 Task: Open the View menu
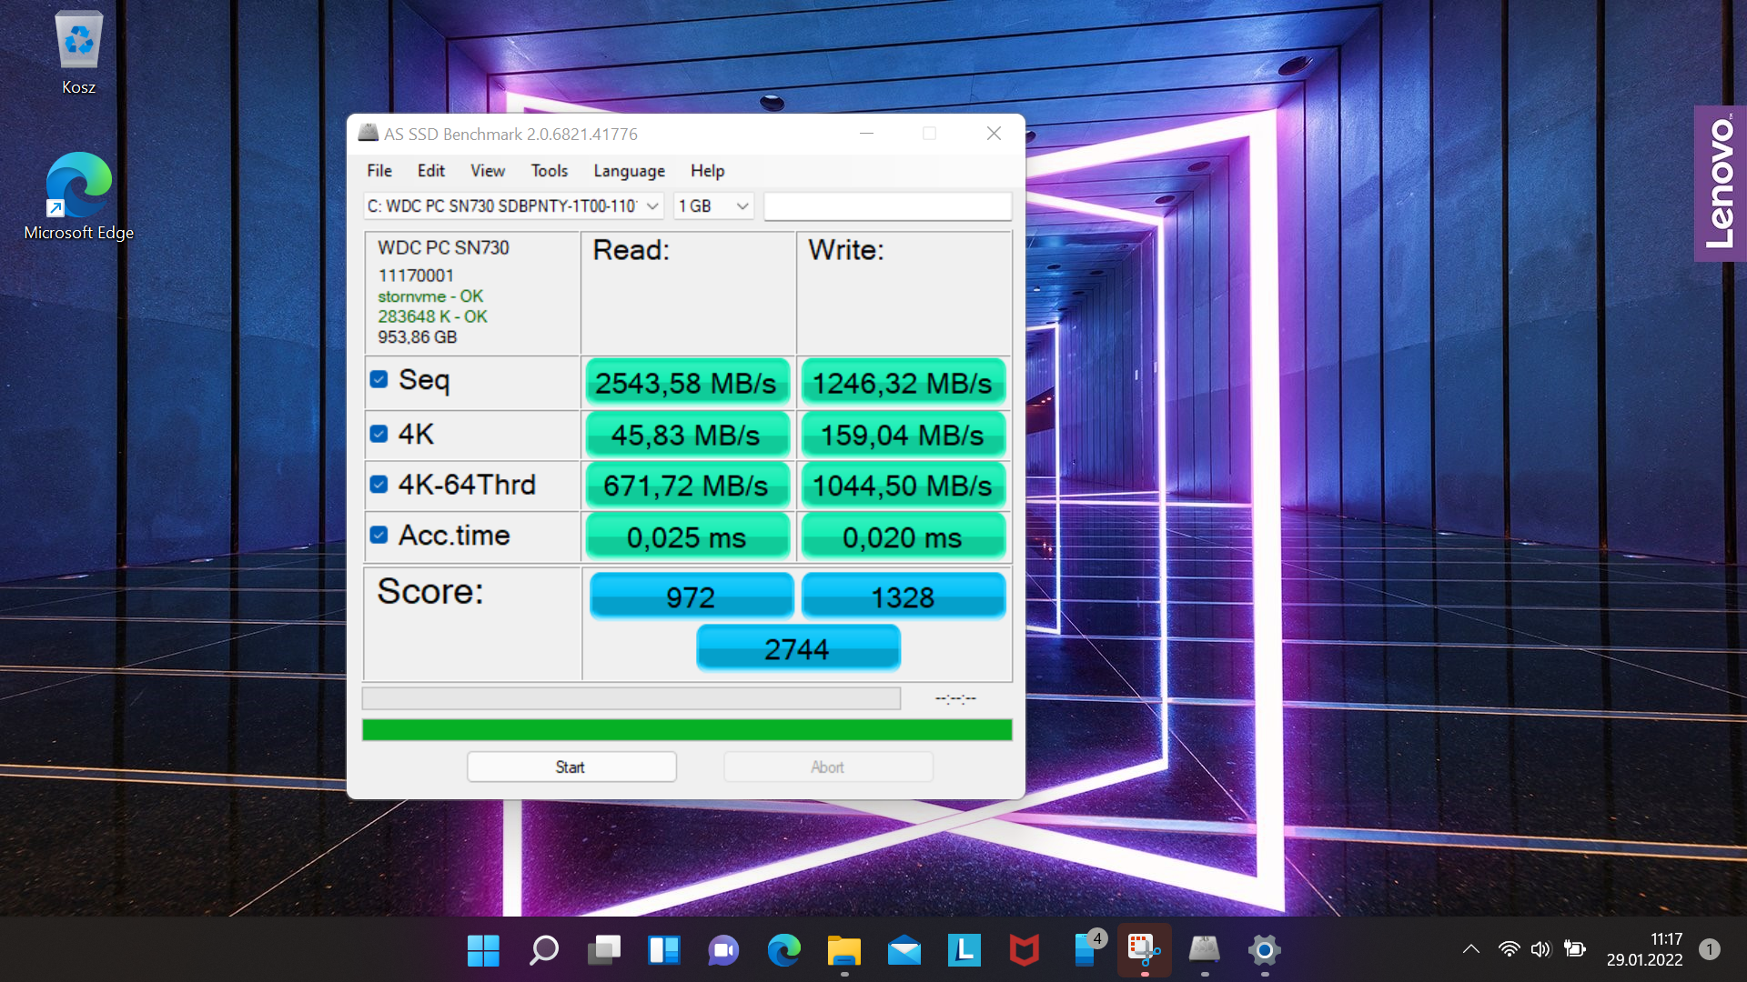(488, 171)
